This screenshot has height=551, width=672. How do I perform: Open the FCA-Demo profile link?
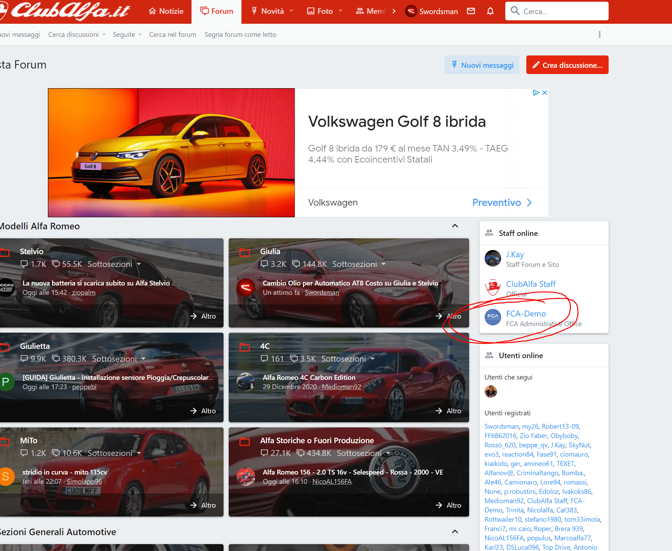coord(526,314)
